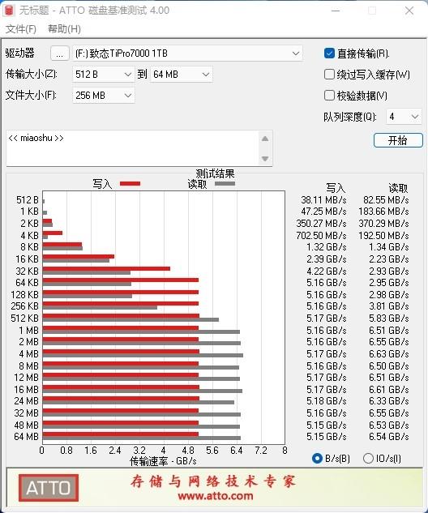The height and width of the screenshot is (513, 428).
Task: Click the description box scroll up arrow
Action: [265, 139]
